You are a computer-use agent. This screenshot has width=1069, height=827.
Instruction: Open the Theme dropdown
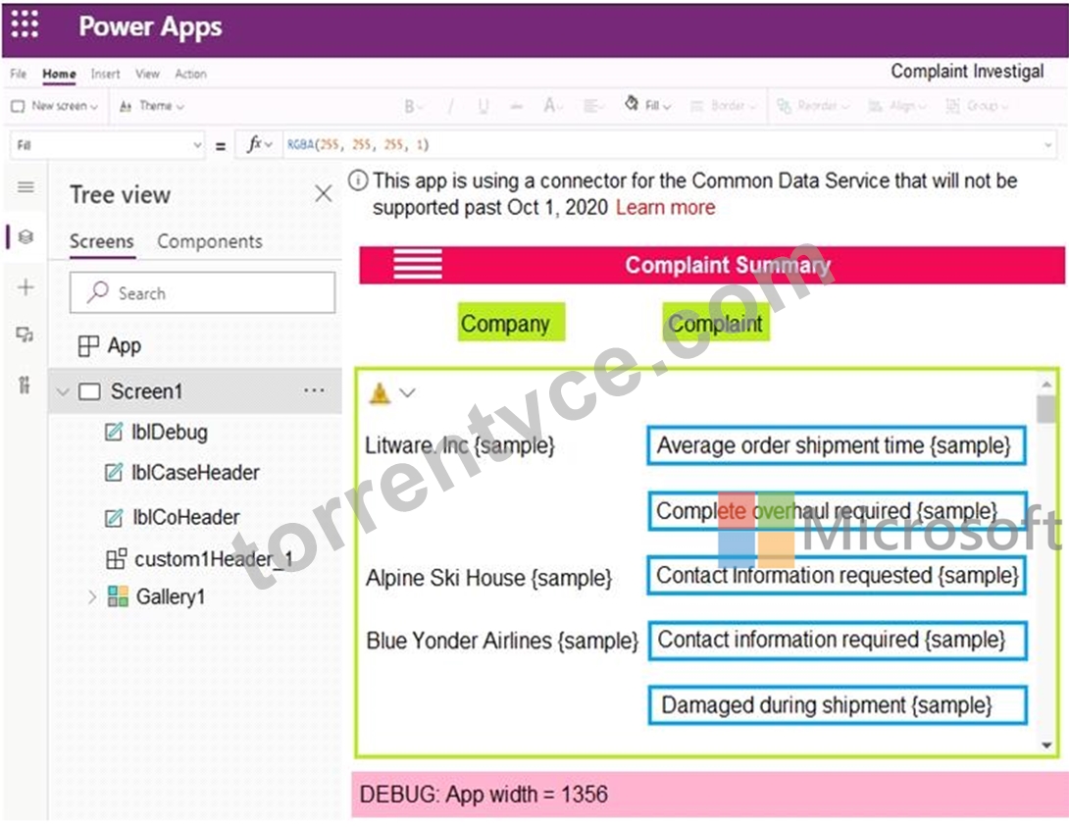(x=151, y=106)
